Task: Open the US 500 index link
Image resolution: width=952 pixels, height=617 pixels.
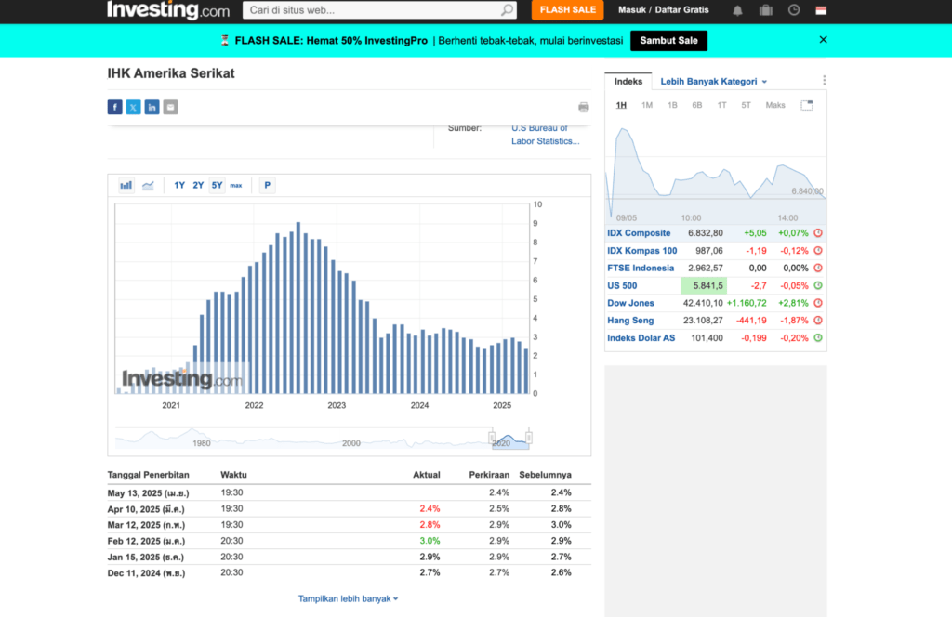Action: (622, 286)
